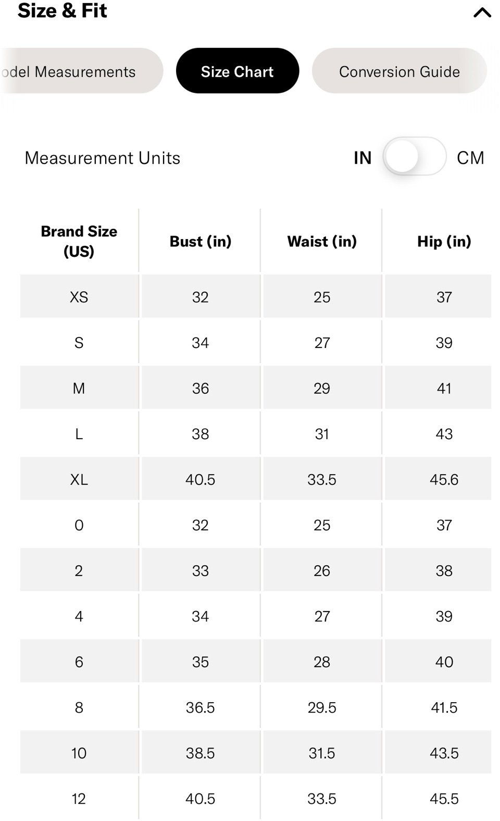Click the 36.5 bust value for size 8
500x821 pixels.
(x=201, y=707)
